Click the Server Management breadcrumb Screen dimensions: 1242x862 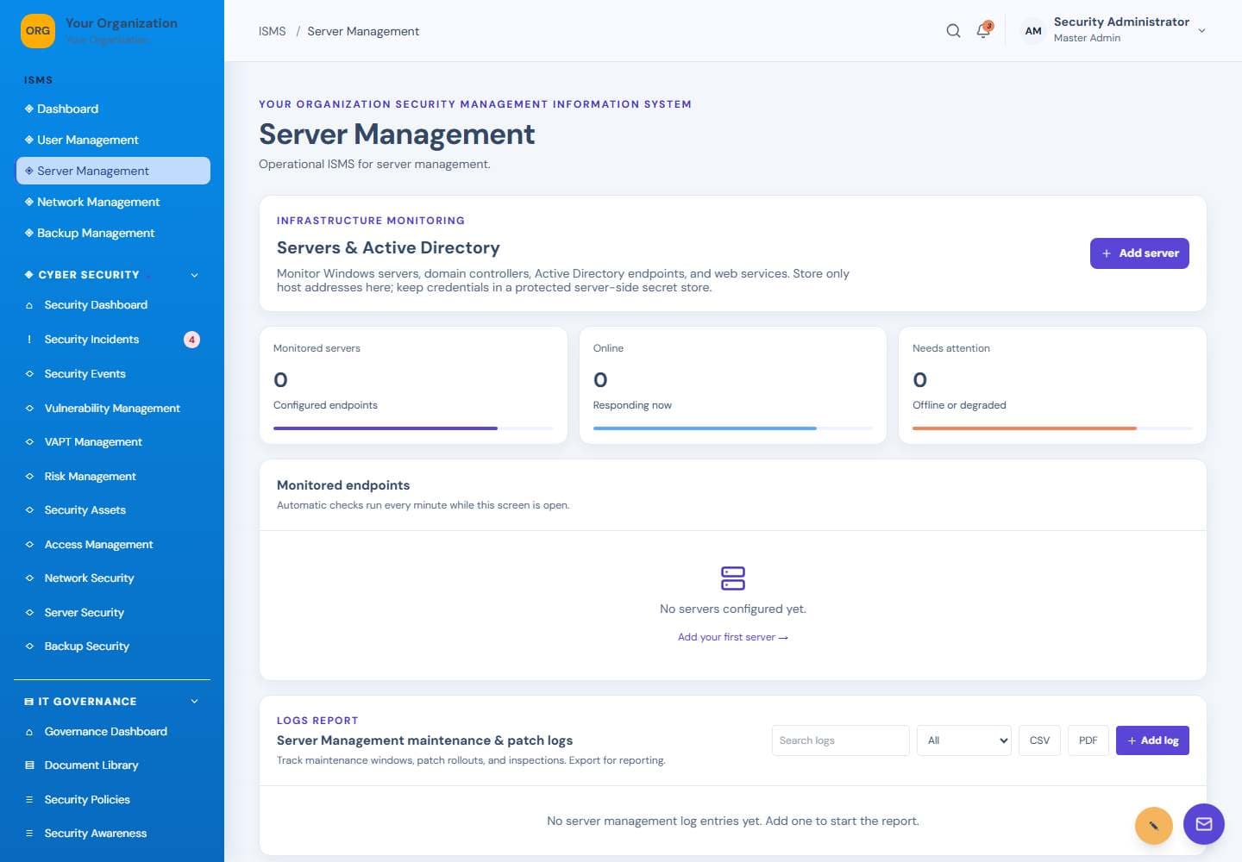point(363,31)
